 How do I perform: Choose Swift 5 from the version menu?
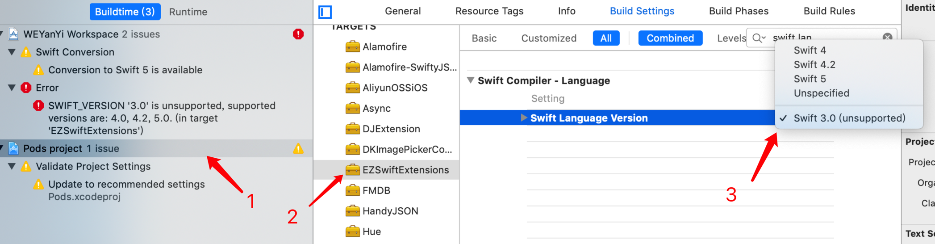pos(810,79)
